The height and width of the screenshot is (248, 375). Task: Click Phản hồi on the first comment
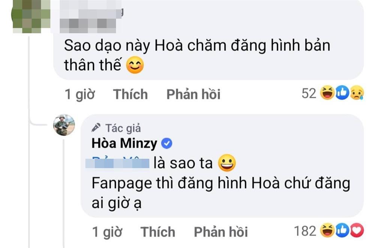pos(194,94)
